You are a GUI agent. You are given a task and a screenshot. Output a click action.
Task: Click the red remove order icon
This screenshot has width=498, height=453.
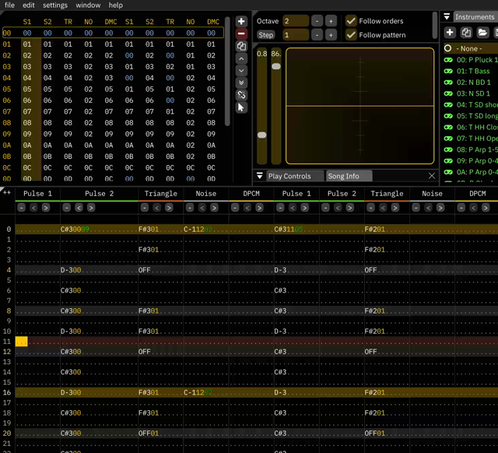click(x=241, y=33)
